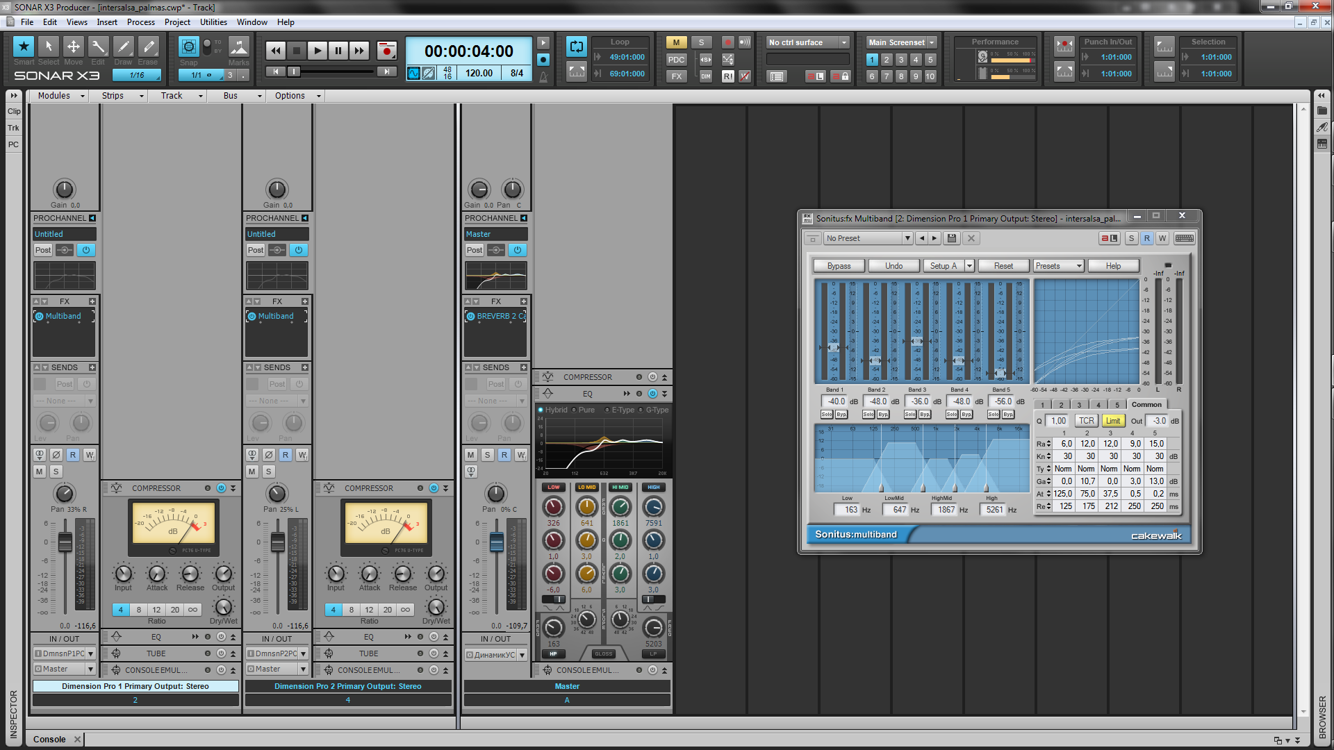The width and height of the screenshot is (1334, 750).
Task: Select ratio 8 on first strip compressor
Action: click(x=138, y=610)
